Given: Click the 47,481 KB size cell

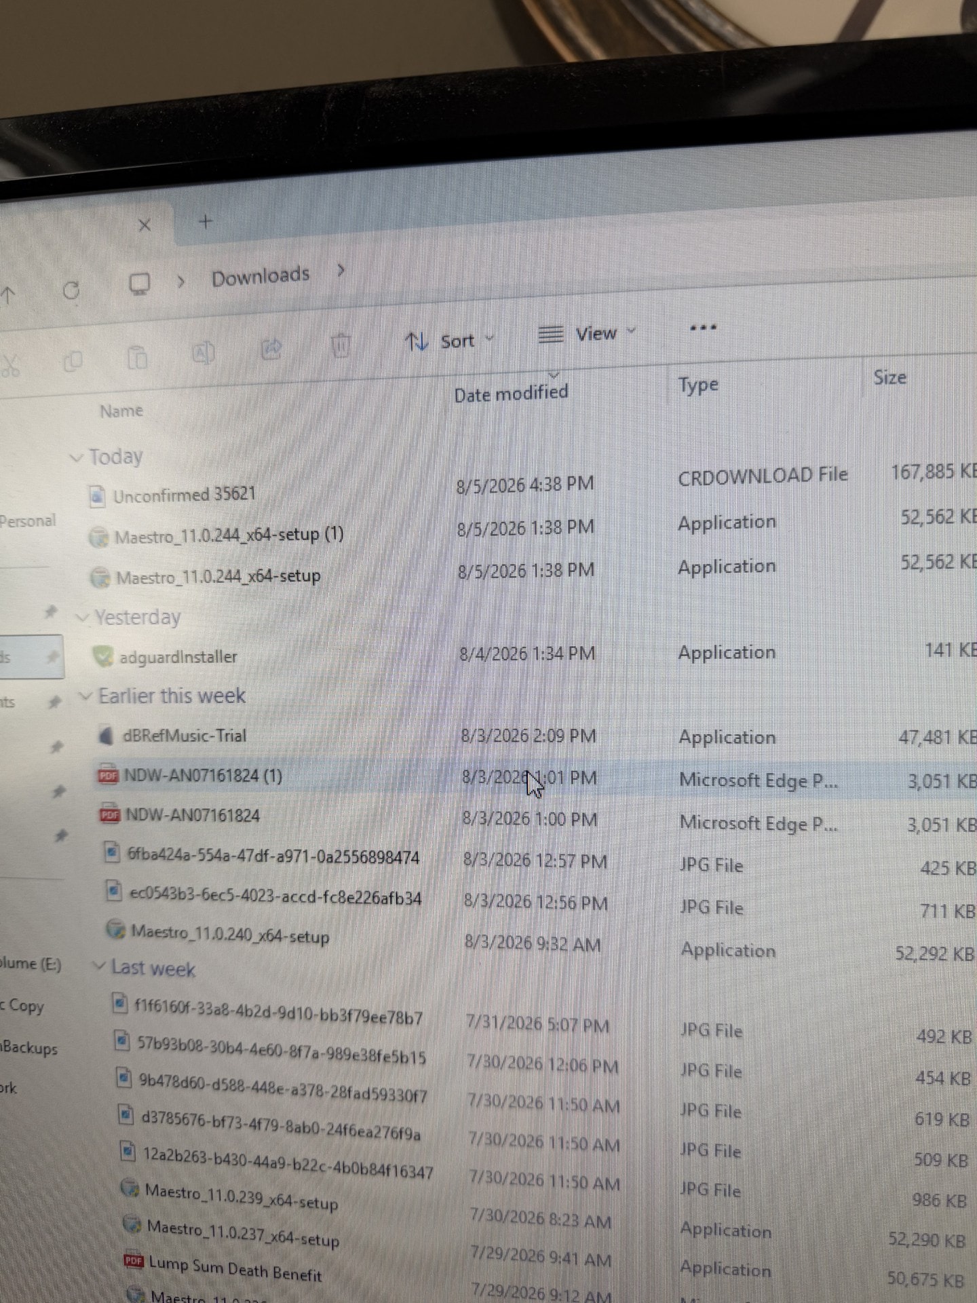Looking at the screenshot, I should click(938, 737).
